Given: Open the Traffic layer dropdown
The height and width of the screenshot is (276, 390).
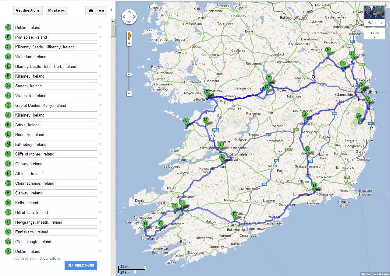Looking at the screenshot, I should click(x=374, y=34).
